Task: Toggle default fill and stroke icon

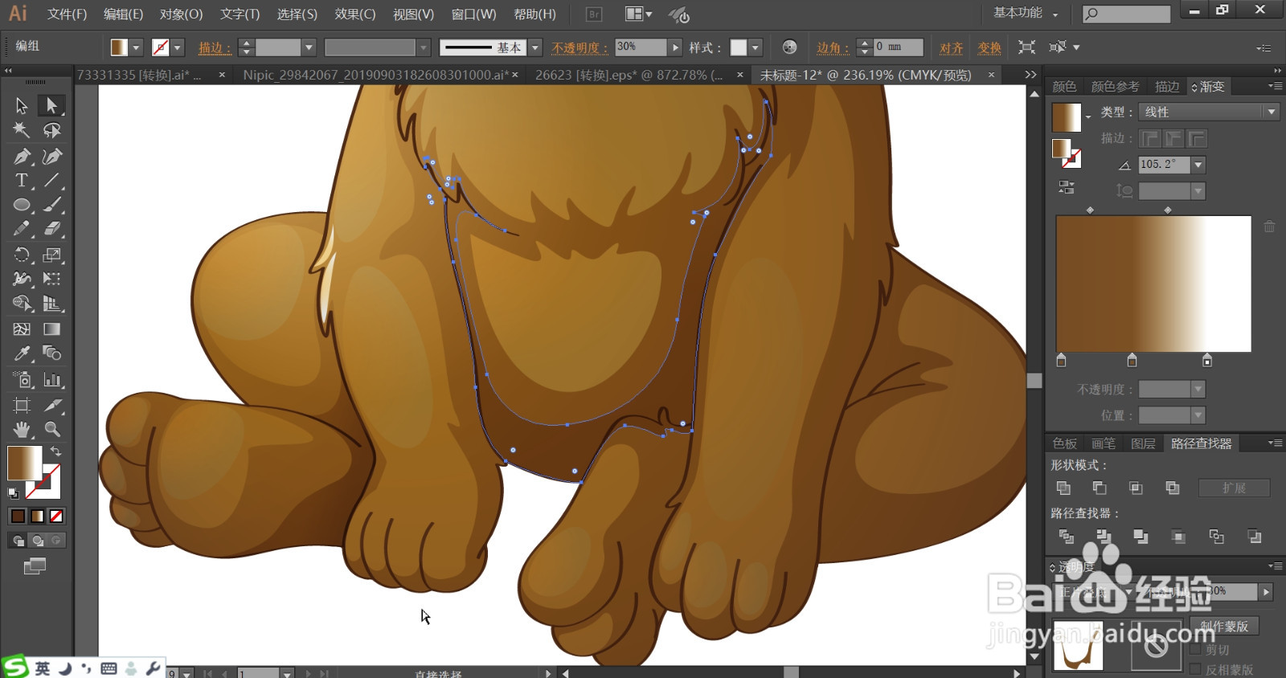Action: tap(14, 492)
